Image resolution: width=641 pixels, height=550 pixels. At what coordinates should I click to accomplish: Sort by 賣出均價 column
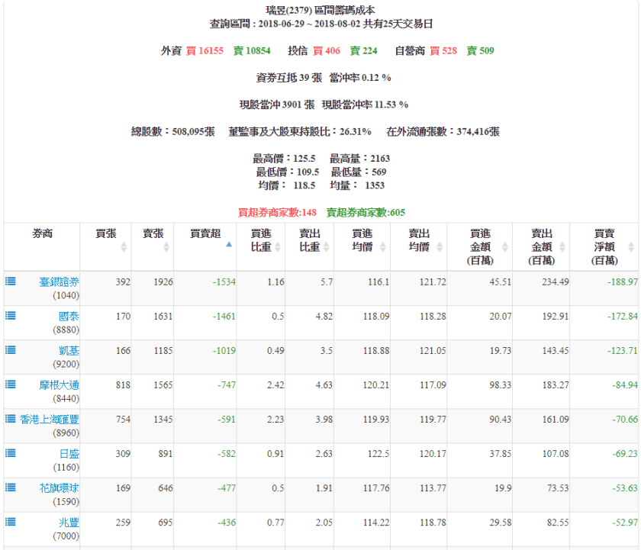tap(418, 240)
